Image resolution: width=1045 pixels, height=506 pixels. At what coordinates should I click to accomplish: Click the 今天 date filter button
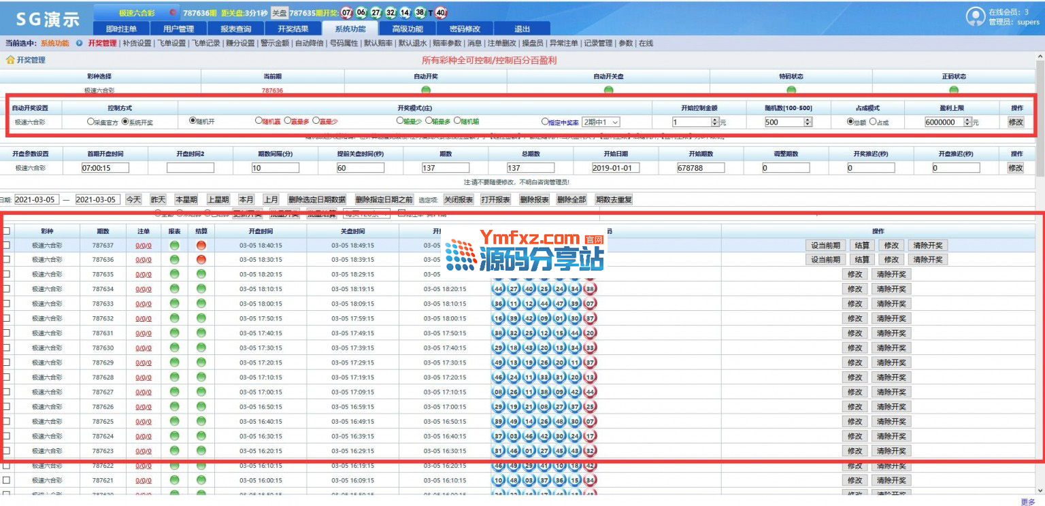(x=134, y=199)
